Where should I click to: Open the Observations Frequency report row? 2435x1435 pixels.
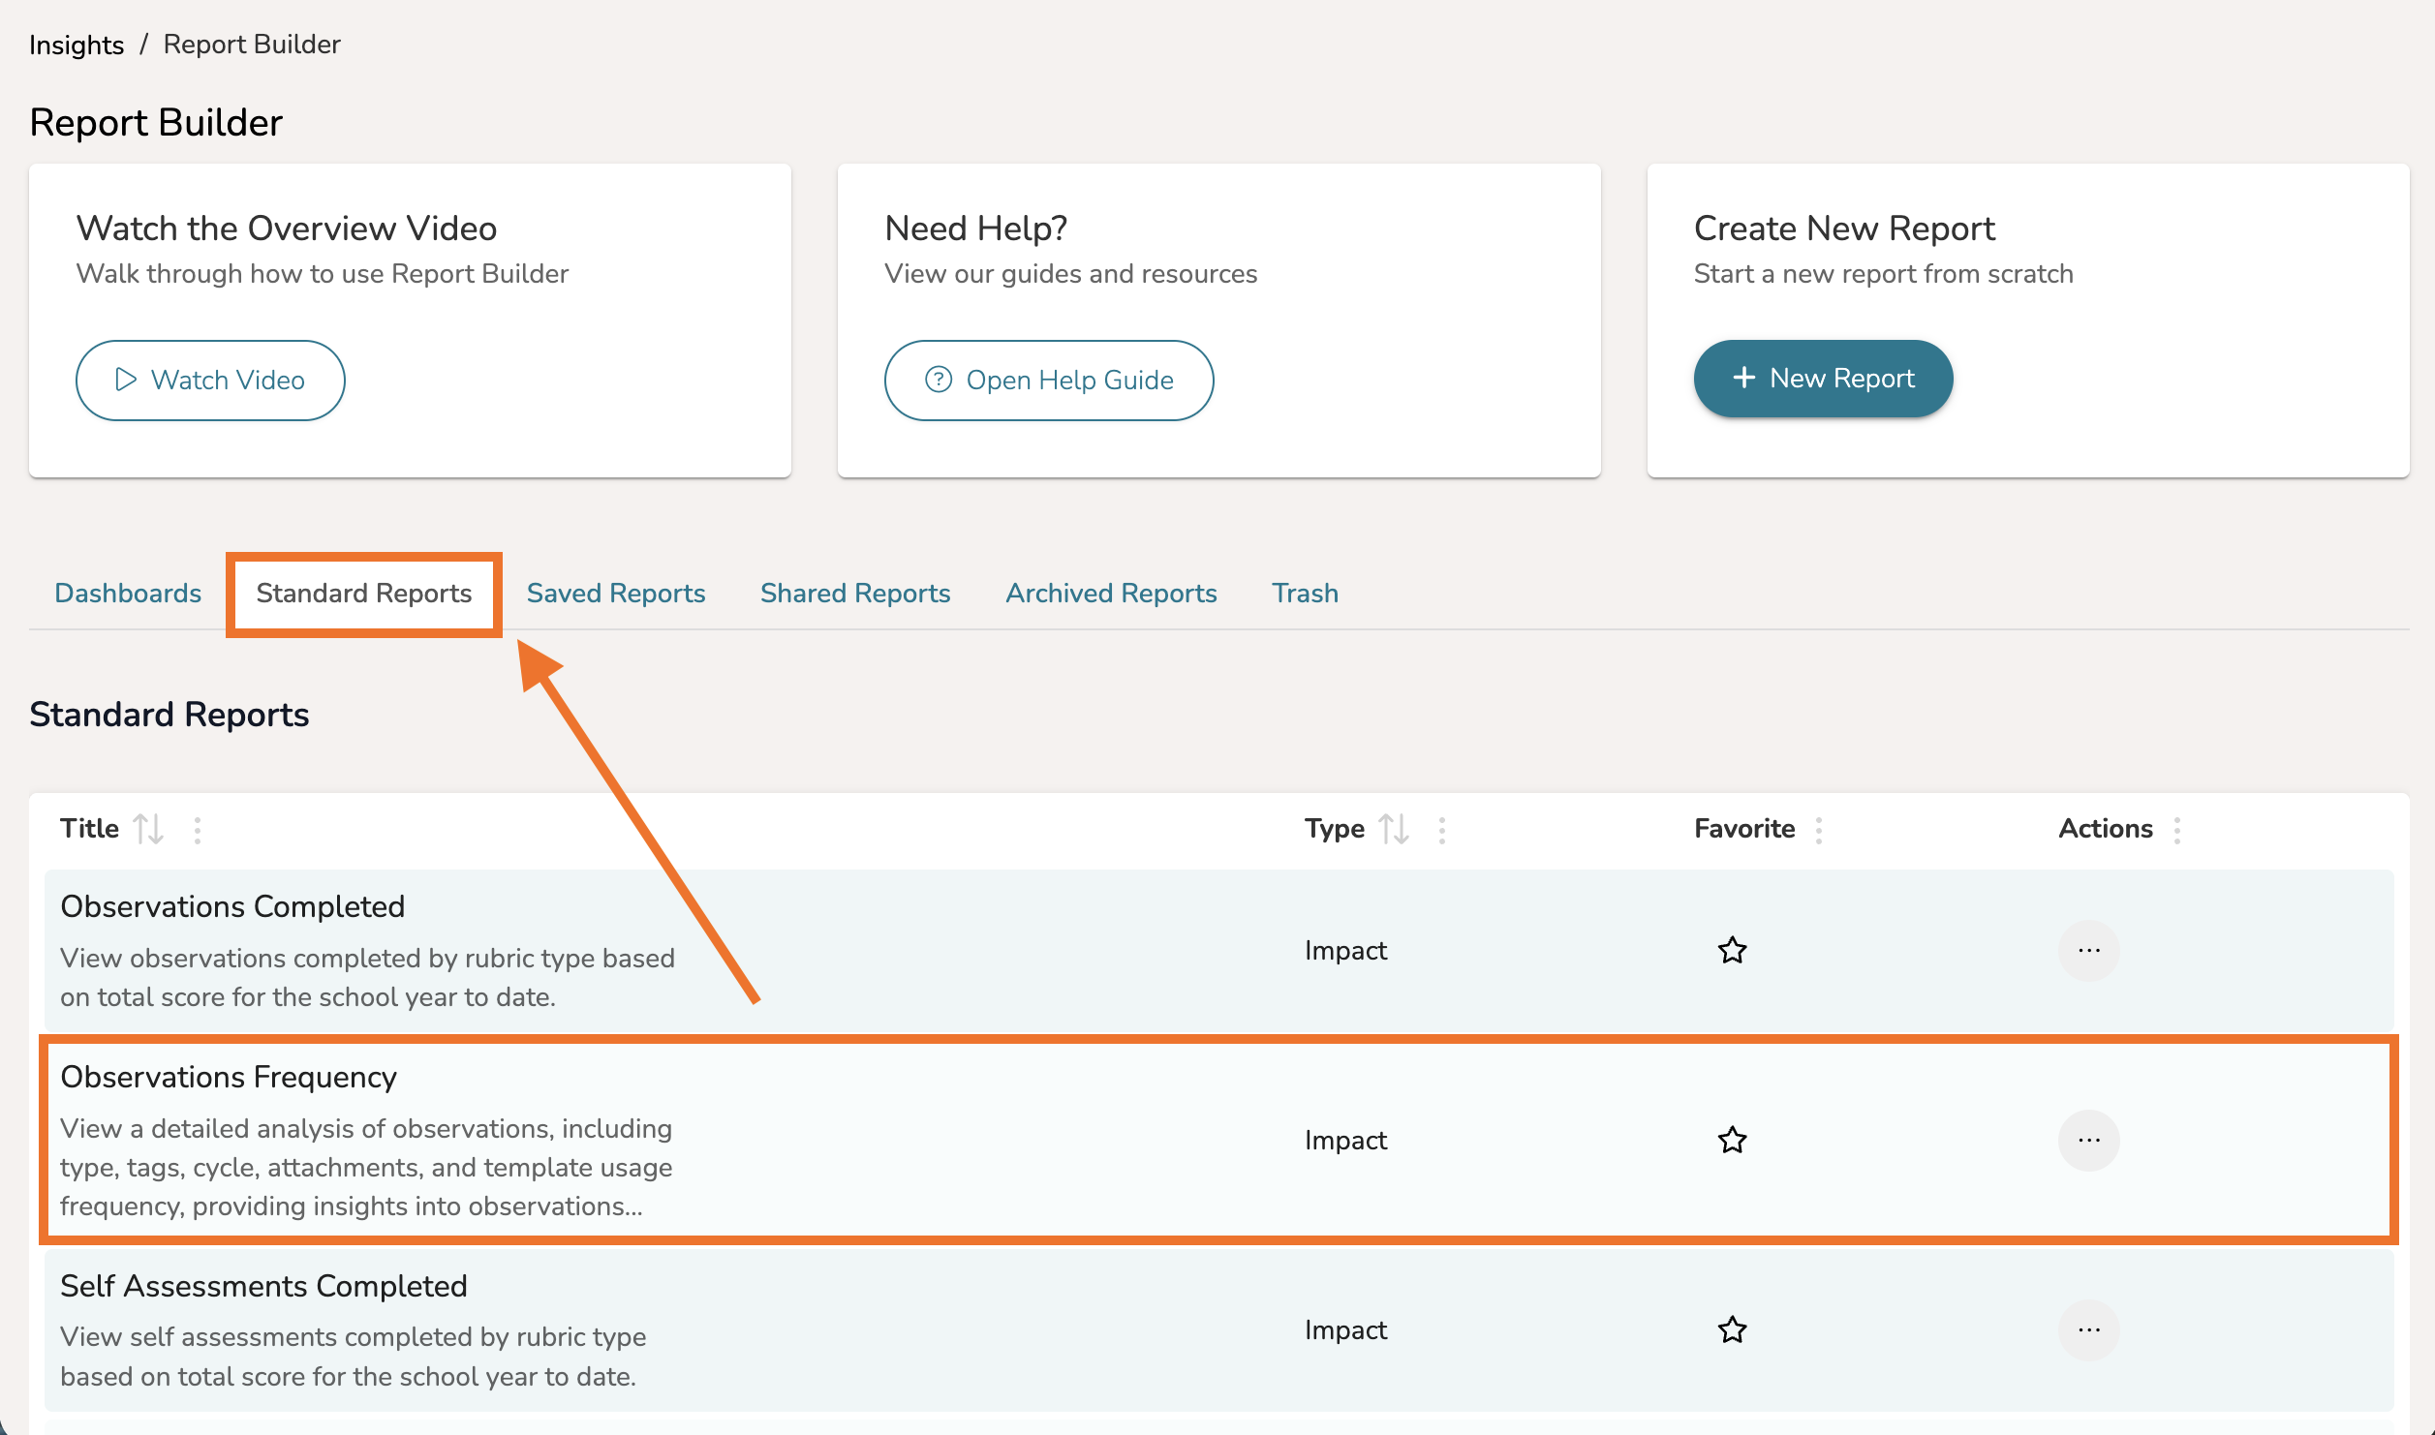point(229,1077)
